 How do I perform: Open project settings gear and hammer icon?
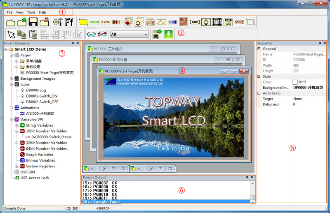pyautogui.click(x=57, y=22)
